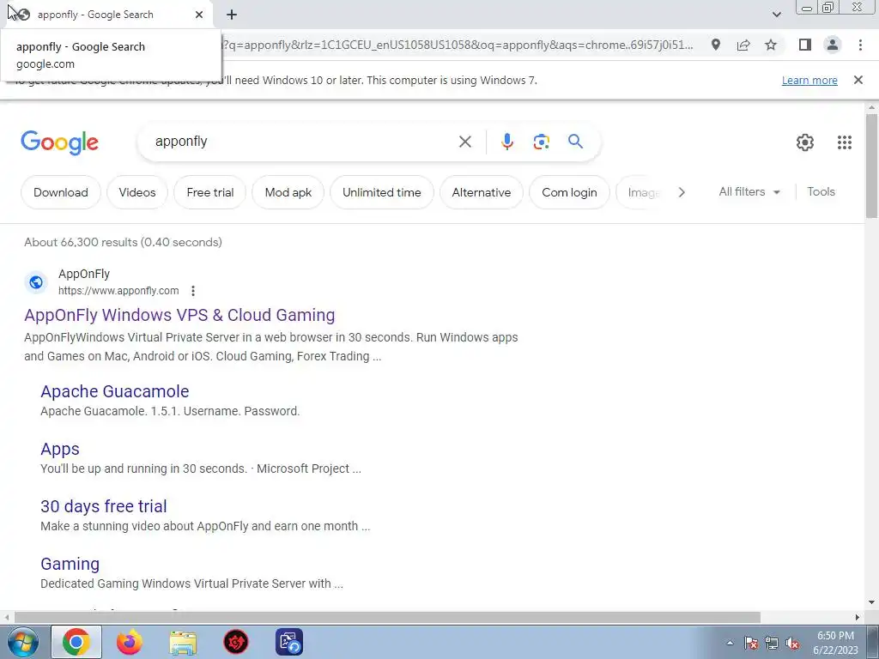Click the horizontal scrollbar thumb
Viewport: 879px width, 659px height.
[387, 617]
